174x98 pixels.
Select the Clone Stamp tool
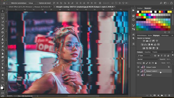[2, 39]
